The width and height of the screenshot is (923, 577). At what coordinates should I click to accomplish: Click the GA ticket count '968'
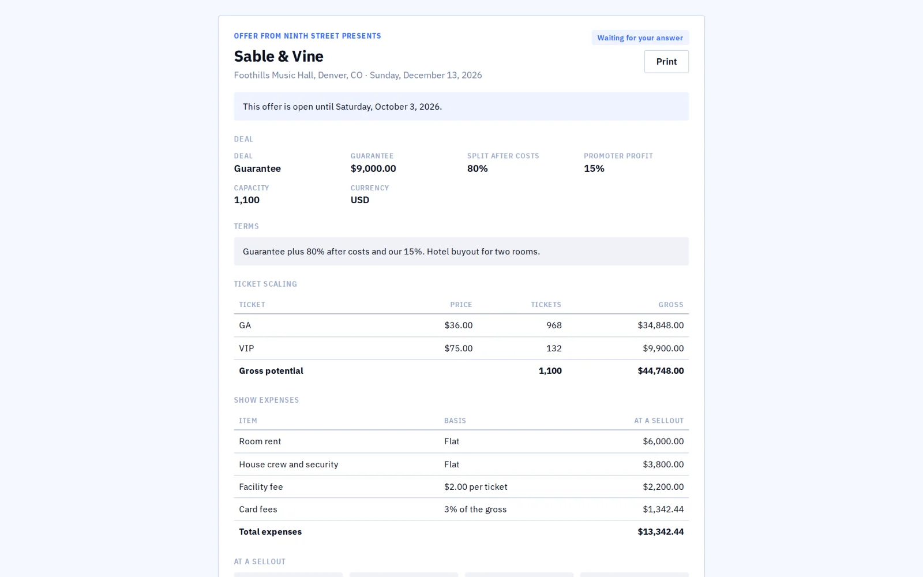[x=554, y=325]
